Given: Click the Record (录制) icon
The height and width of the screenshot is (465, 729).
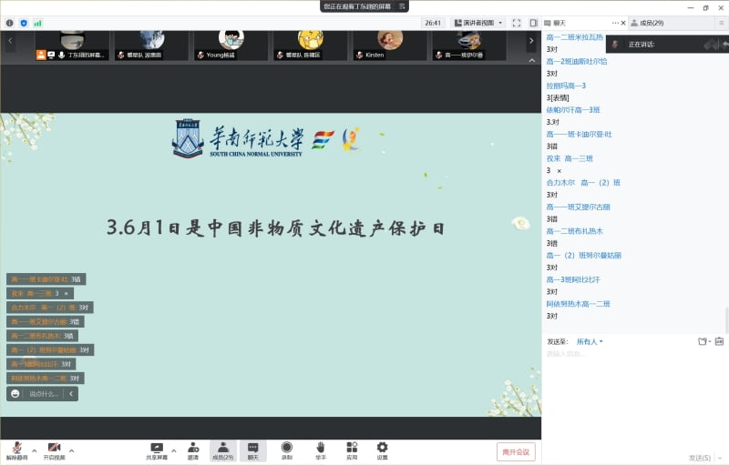Looking at the screenshot, I should (x=287, y=450).
